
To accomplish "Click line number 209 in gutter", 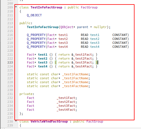I will click(x=10, y=7).
